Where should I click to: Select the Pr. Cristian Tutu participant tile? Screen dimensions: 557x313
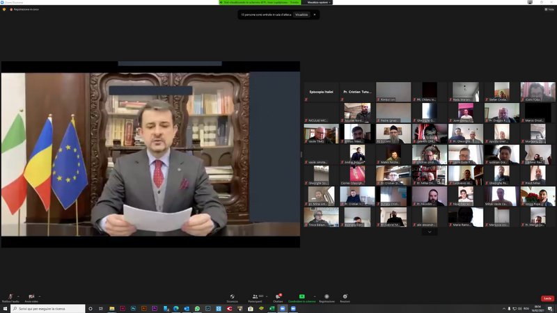click(x=358, y=92)
